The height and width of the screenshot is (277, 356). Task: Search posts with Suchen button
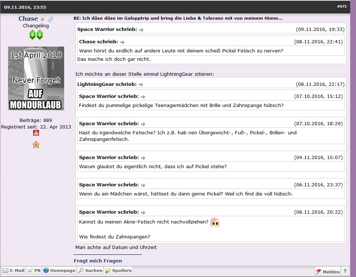[x=90, y=270]
